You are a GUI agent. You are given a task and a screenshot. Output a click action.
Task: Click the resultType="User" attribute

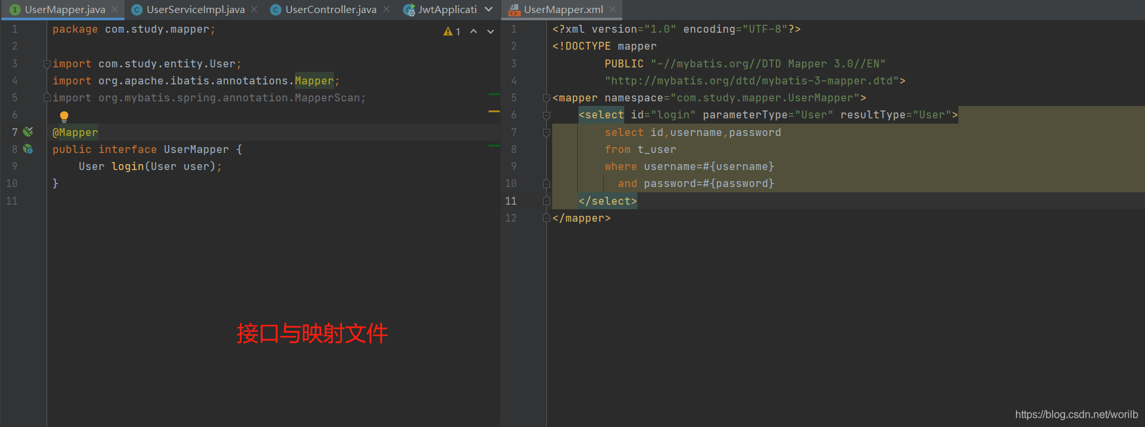(x=895, y=115)
